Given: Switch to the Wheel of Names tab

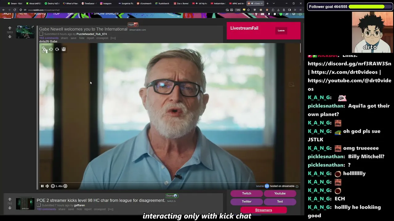Looking at the screenshot, I should [x=71, y=3].
